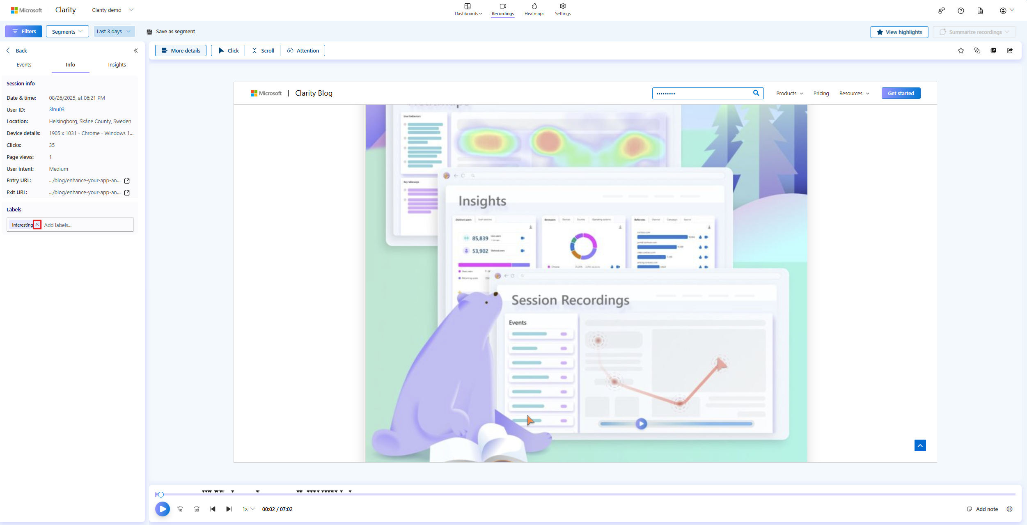The image size is (1027, 525).
Task: Click Add note
Action: click(x=982, y=509)
